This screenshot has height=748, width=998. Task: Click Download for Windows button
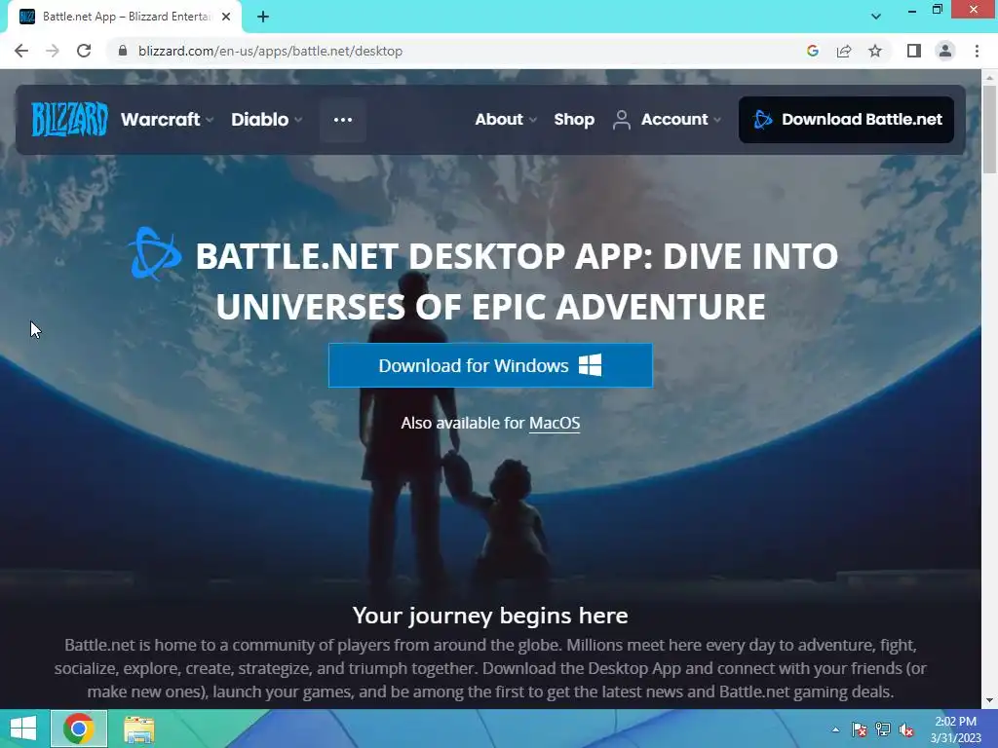click(490, 366)
